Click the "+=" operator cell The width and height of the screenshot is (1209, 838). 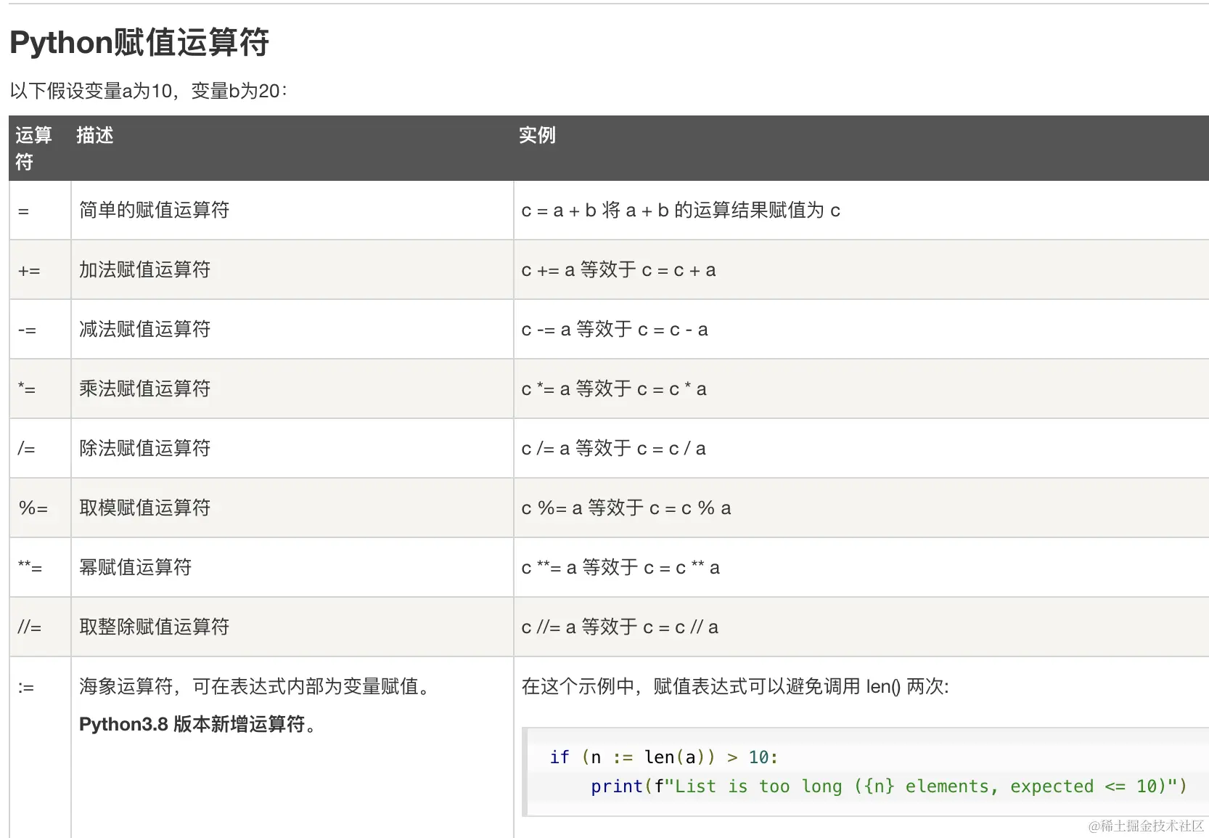[29, 271]
